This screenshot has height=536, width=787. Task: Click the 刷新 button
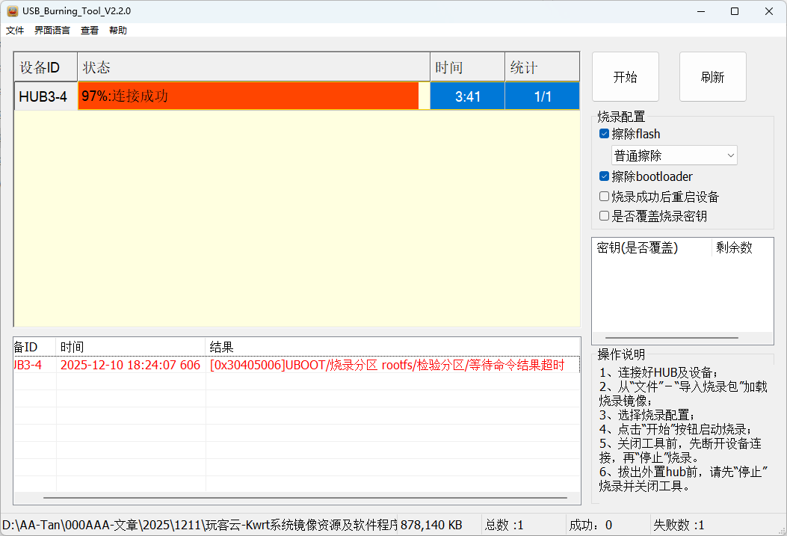coord(712,77)
